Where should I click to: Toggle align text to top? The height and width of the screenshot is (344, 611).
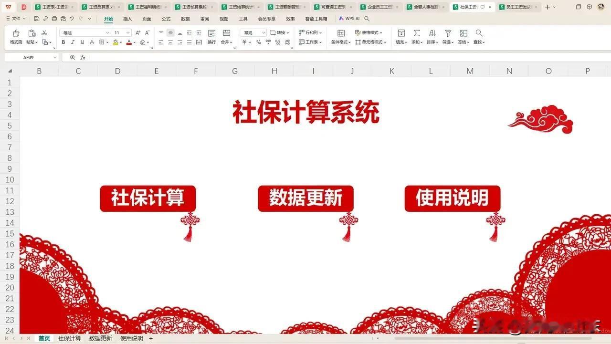[161, 33]
